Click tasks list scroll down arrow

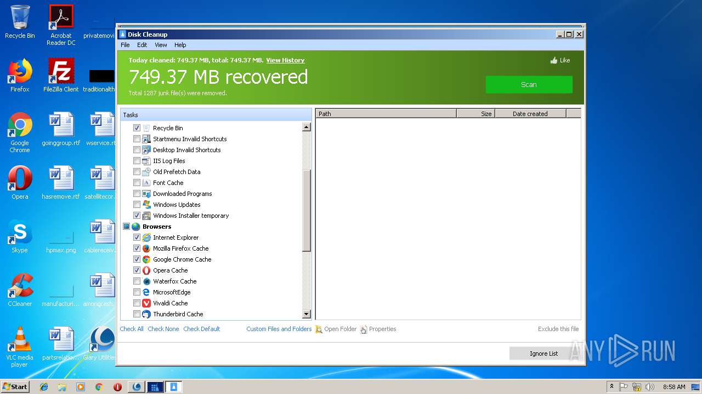[307, 314]
